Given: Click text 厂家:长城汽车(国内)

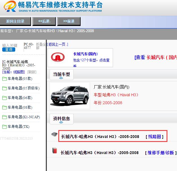Looking at the screenshot, I should (112, 87).
